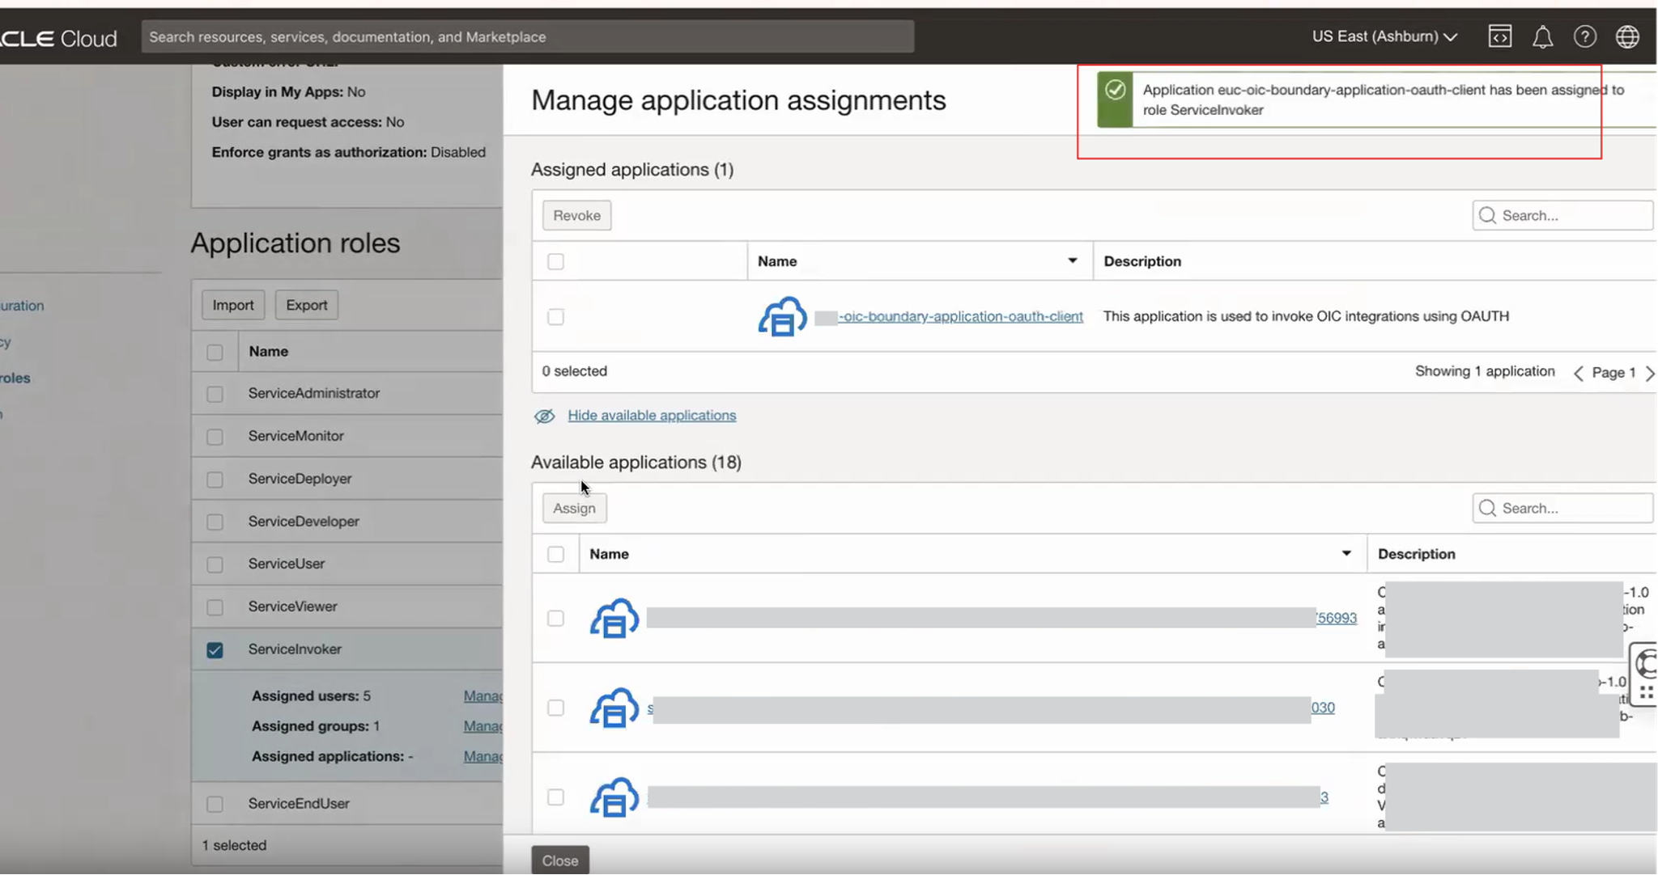Expand the US East (Ashburn) region selector
This screenshot has height=875, width=1658.
coord(1384,36)
